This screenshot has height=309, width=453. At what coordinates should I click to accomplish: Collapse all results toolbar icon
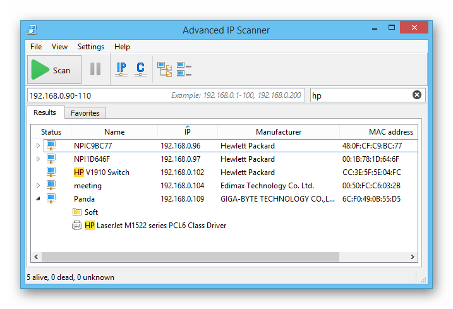click(x=184, y=70)
